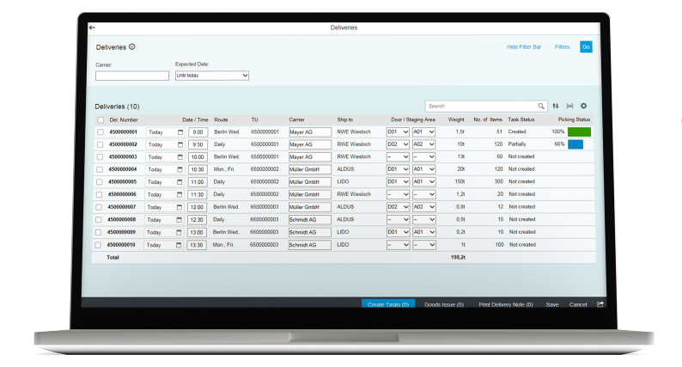Open table settings gear icon
This screenshot has height=367, width=682.
coord(584,106)
